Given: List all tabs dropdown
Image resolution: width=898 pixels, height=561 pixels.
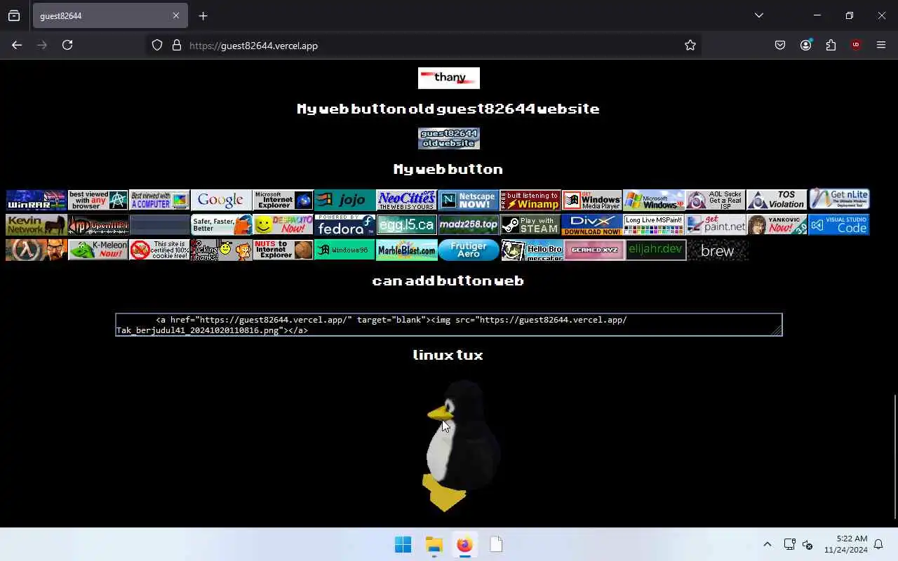Looking at the screenshot, I should coord(758,15).
